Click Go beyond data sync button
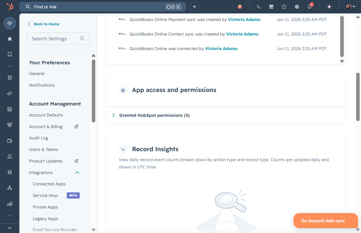Viewport: 361px width, 233px height. coord(325,221)
